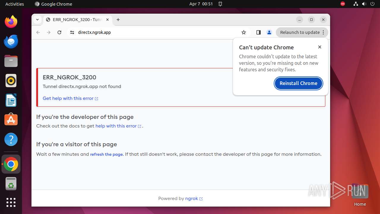Open a new tab with plus button
The image size is (380, 214).
(118, 20)
